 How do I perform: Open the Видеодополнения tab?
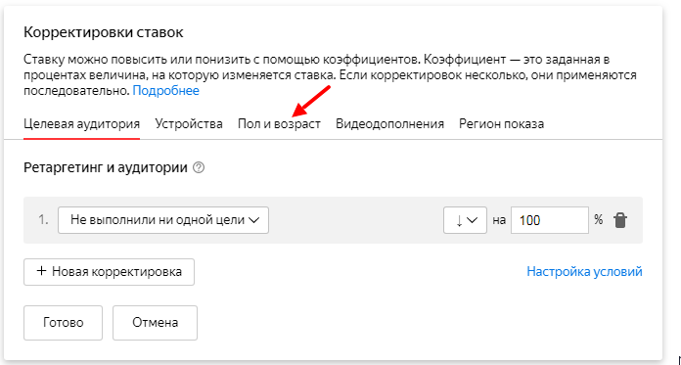tap(389, 124)
